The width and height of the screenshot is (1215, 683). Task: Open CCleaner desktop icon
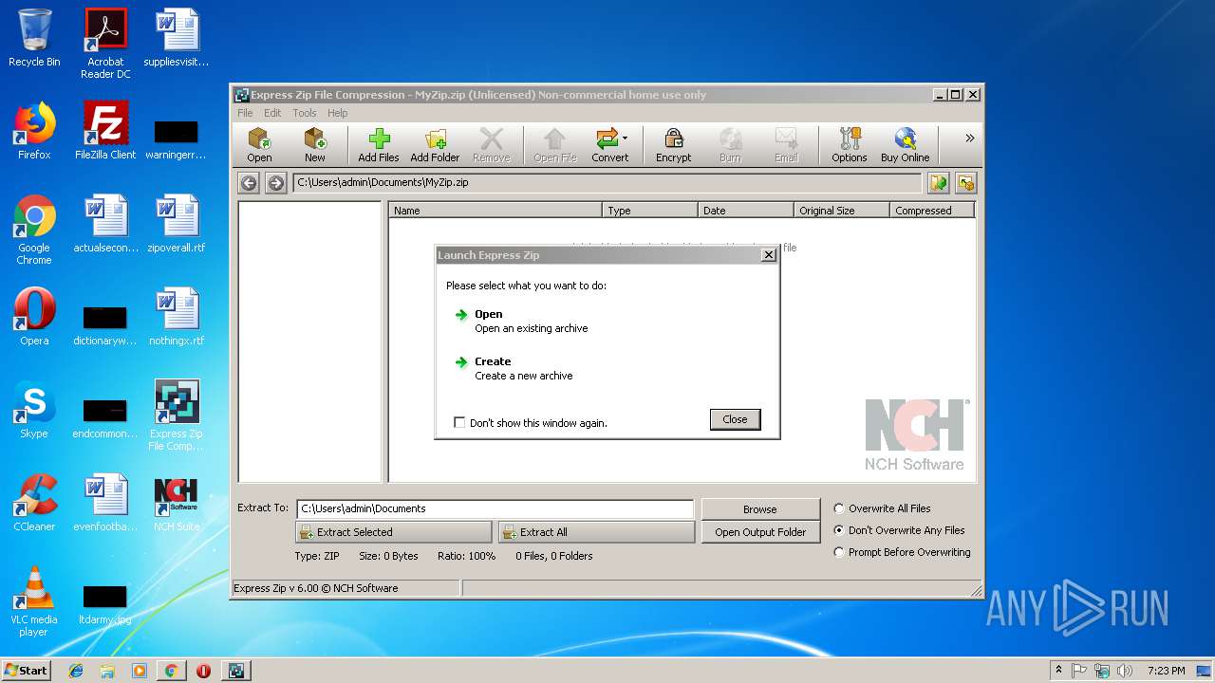(x=34, y=503)
